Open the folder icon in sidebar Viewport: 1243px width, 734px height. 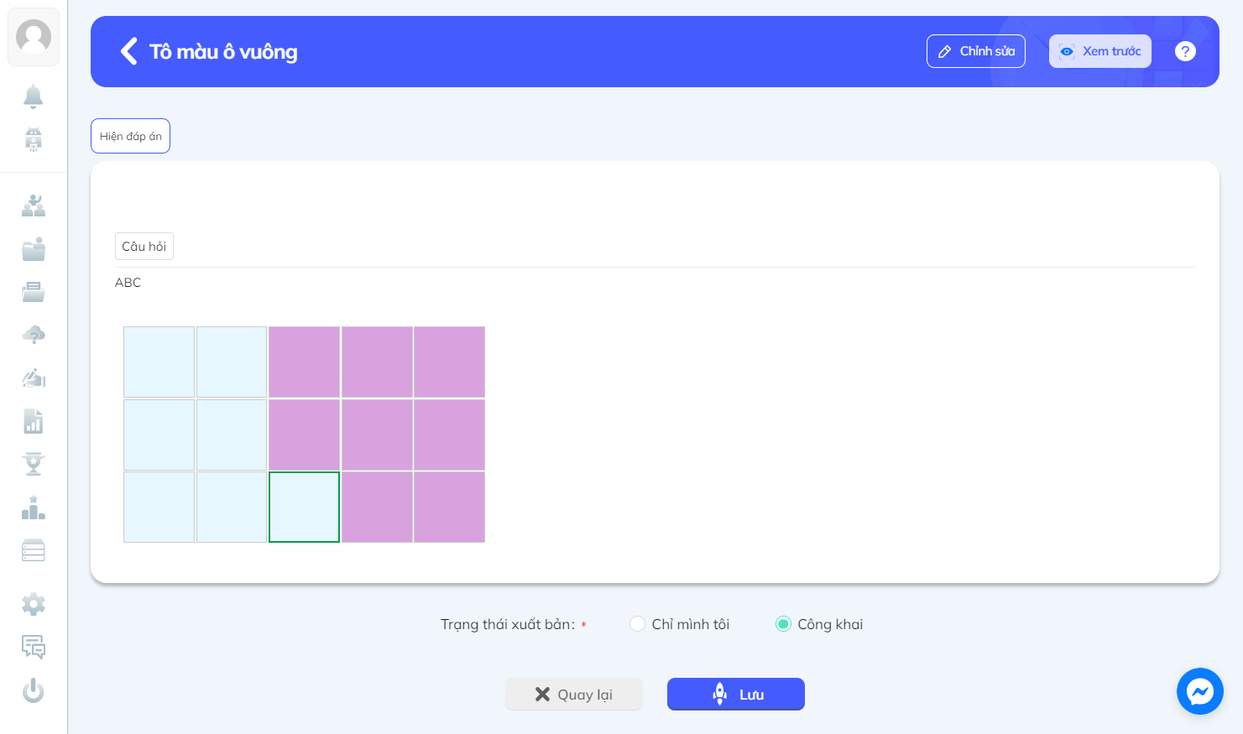pyautogui.click(x=34, y=249)
